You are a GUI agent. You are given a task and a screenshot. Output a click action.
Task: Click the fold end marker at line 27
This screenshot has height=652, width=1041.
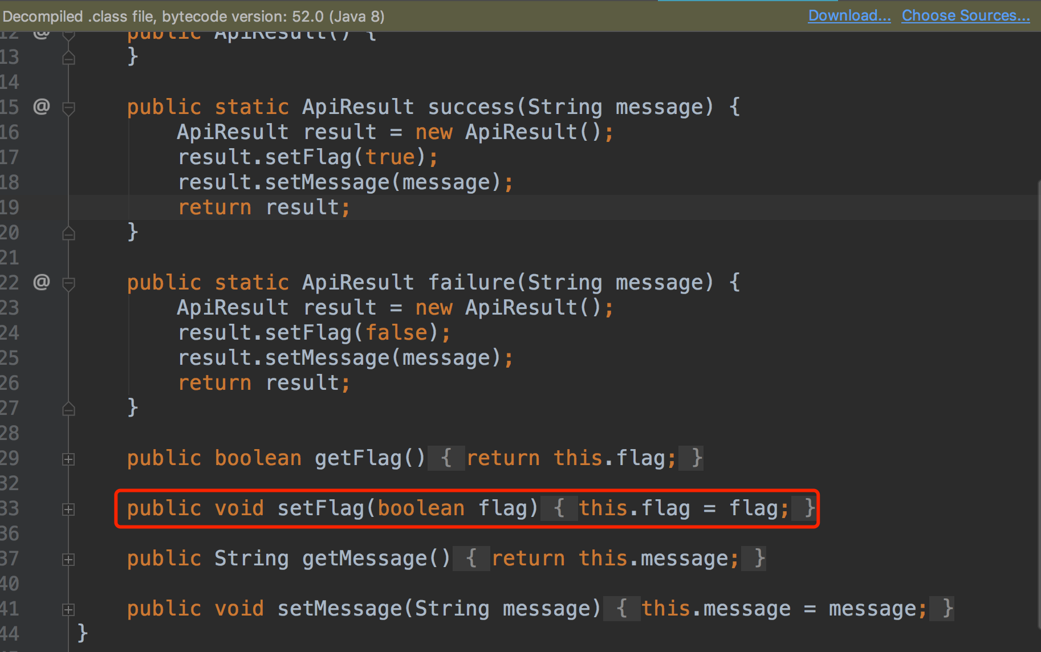click(68, 409)
